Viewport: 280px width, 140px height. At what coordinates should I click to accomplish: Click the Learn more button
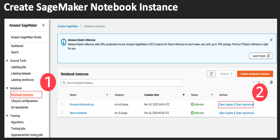click(261, 56)
